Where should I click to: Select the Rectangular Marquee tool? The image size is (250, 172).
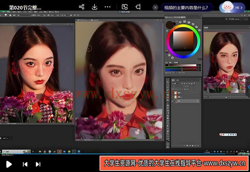pos(168,85)
